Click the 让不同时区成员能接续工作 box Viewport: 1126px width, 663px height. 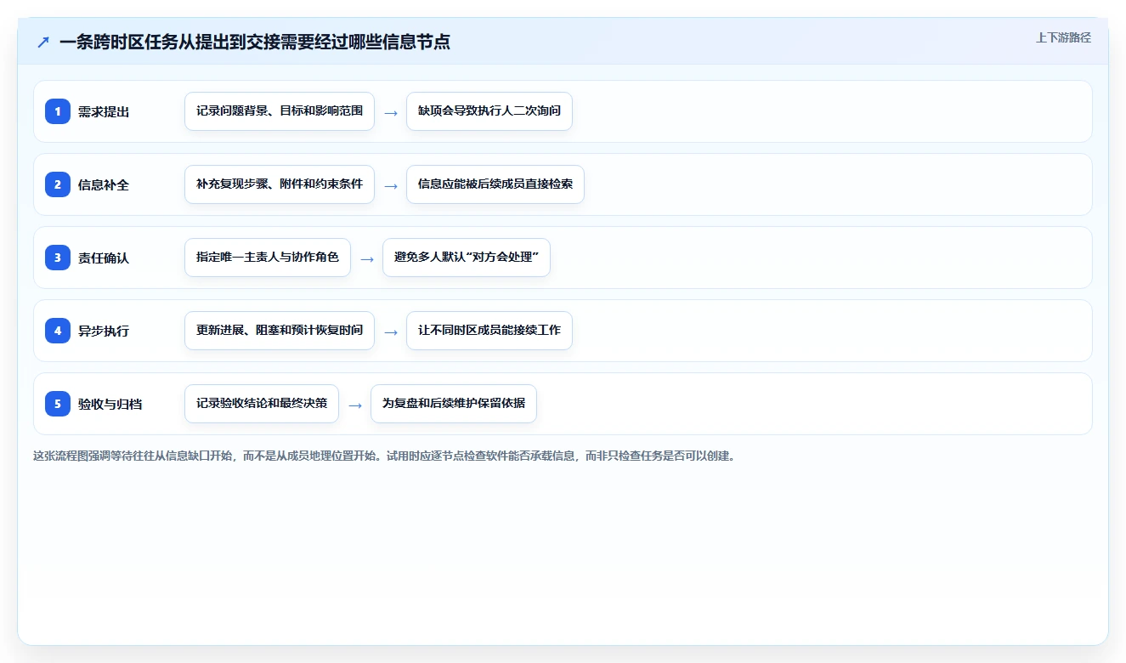click(489, 331)
